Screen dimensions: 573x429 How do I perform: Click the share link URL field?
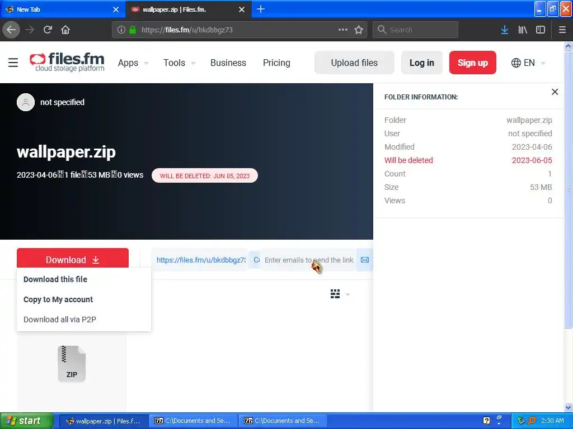pyautogui.click(x=201, y=260)
